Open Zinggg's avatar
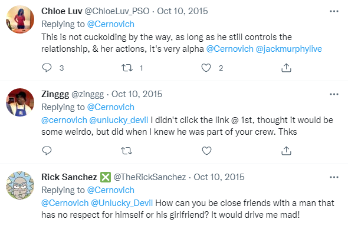Viewport: 348px width, 226px height. [x=20, y=102]
